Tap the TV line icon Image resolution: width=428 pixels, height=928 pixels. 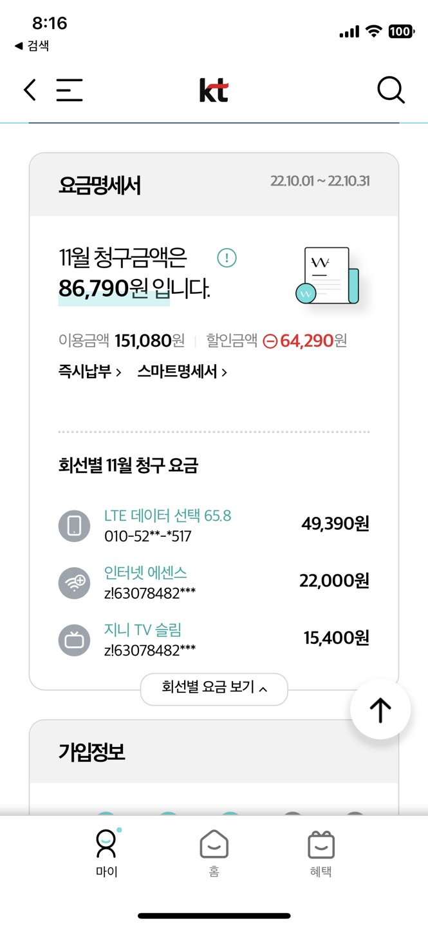pyautogui.click(x=75, y=639)
